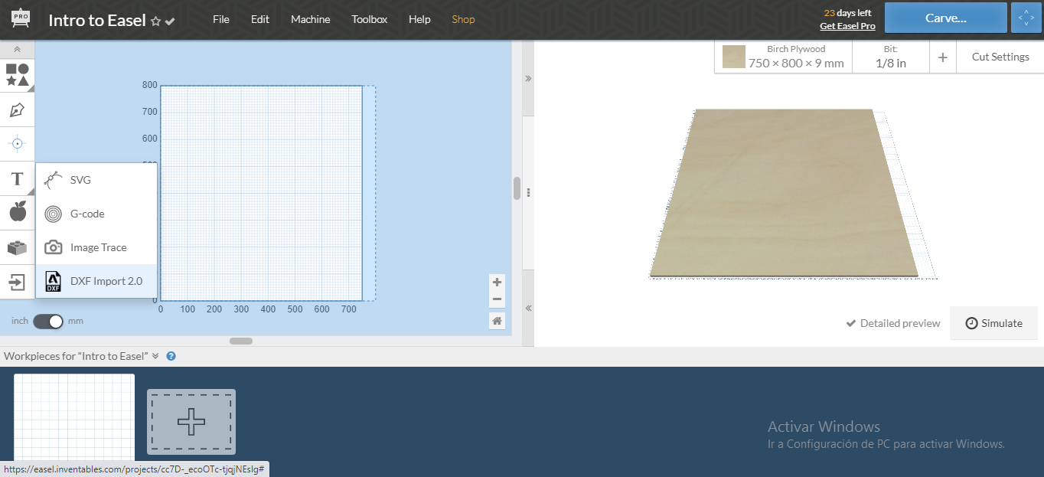This screenshot has height=477, width=1044.
Task: Add another bit with plus icon
Action: [x=943, y=57]
